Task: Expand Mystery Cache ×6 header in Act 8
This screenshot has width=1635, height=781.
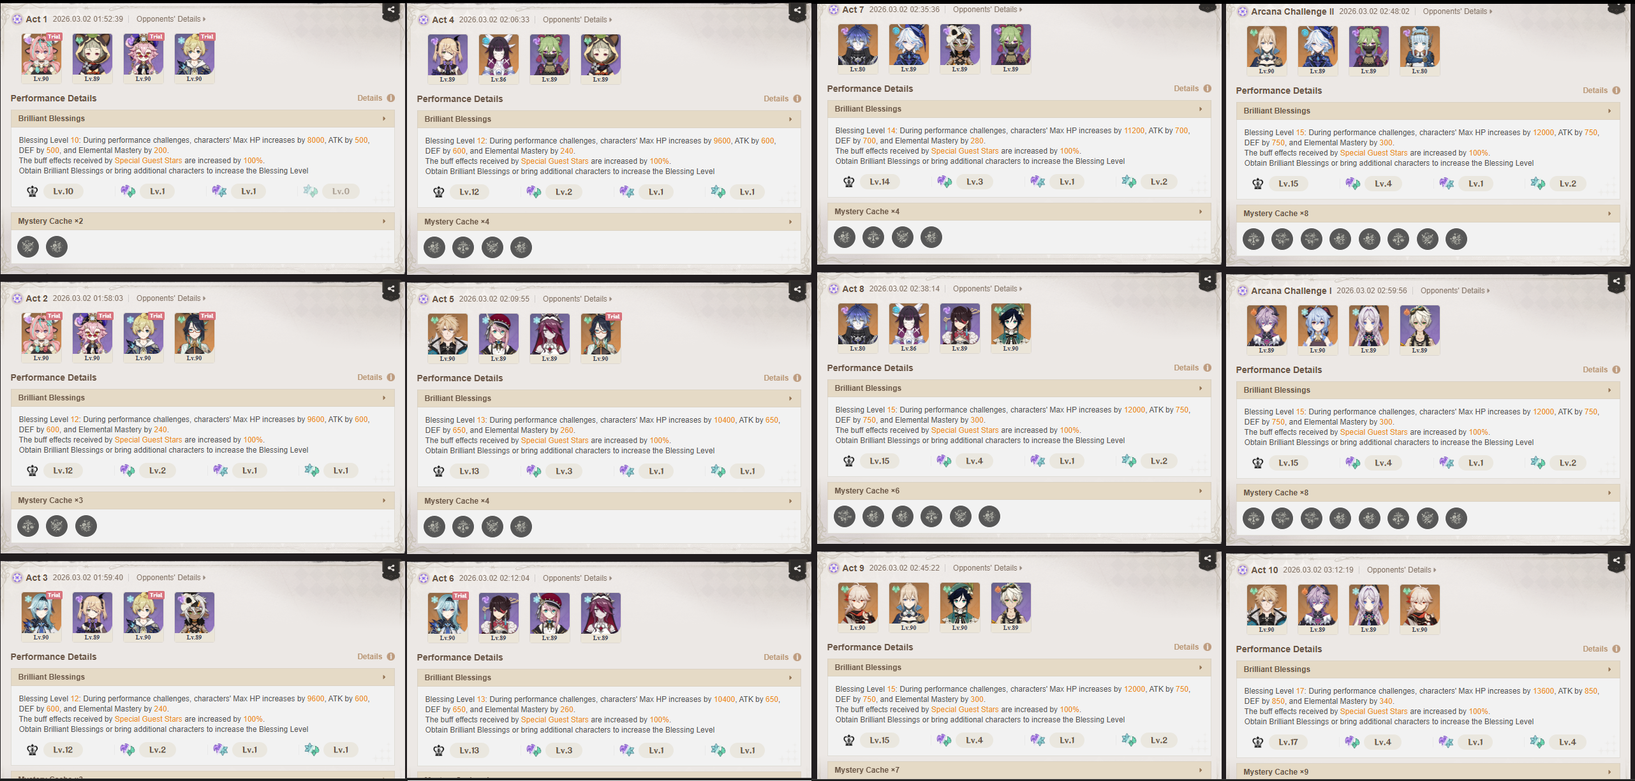Action: [x=1019, y=491]
